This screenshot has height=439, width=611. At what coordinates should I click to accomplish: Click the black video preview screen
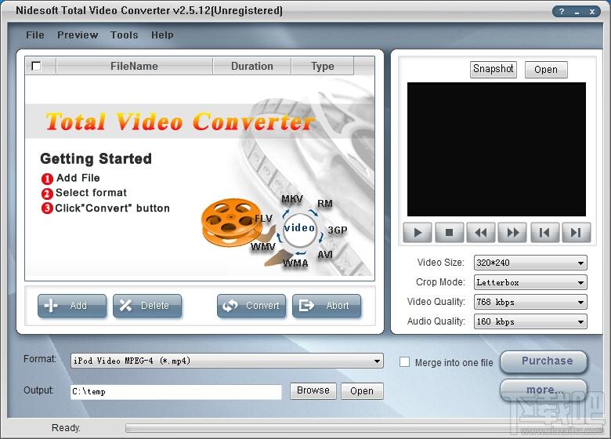point(497,149)
